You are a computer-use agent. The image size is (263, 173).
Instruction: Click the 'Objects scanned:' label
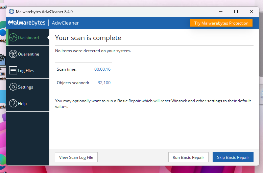coord(73,83)
